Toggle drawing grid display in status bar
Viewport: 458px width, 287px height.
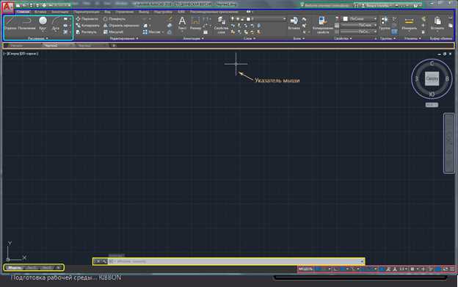[x=319, y=269]
